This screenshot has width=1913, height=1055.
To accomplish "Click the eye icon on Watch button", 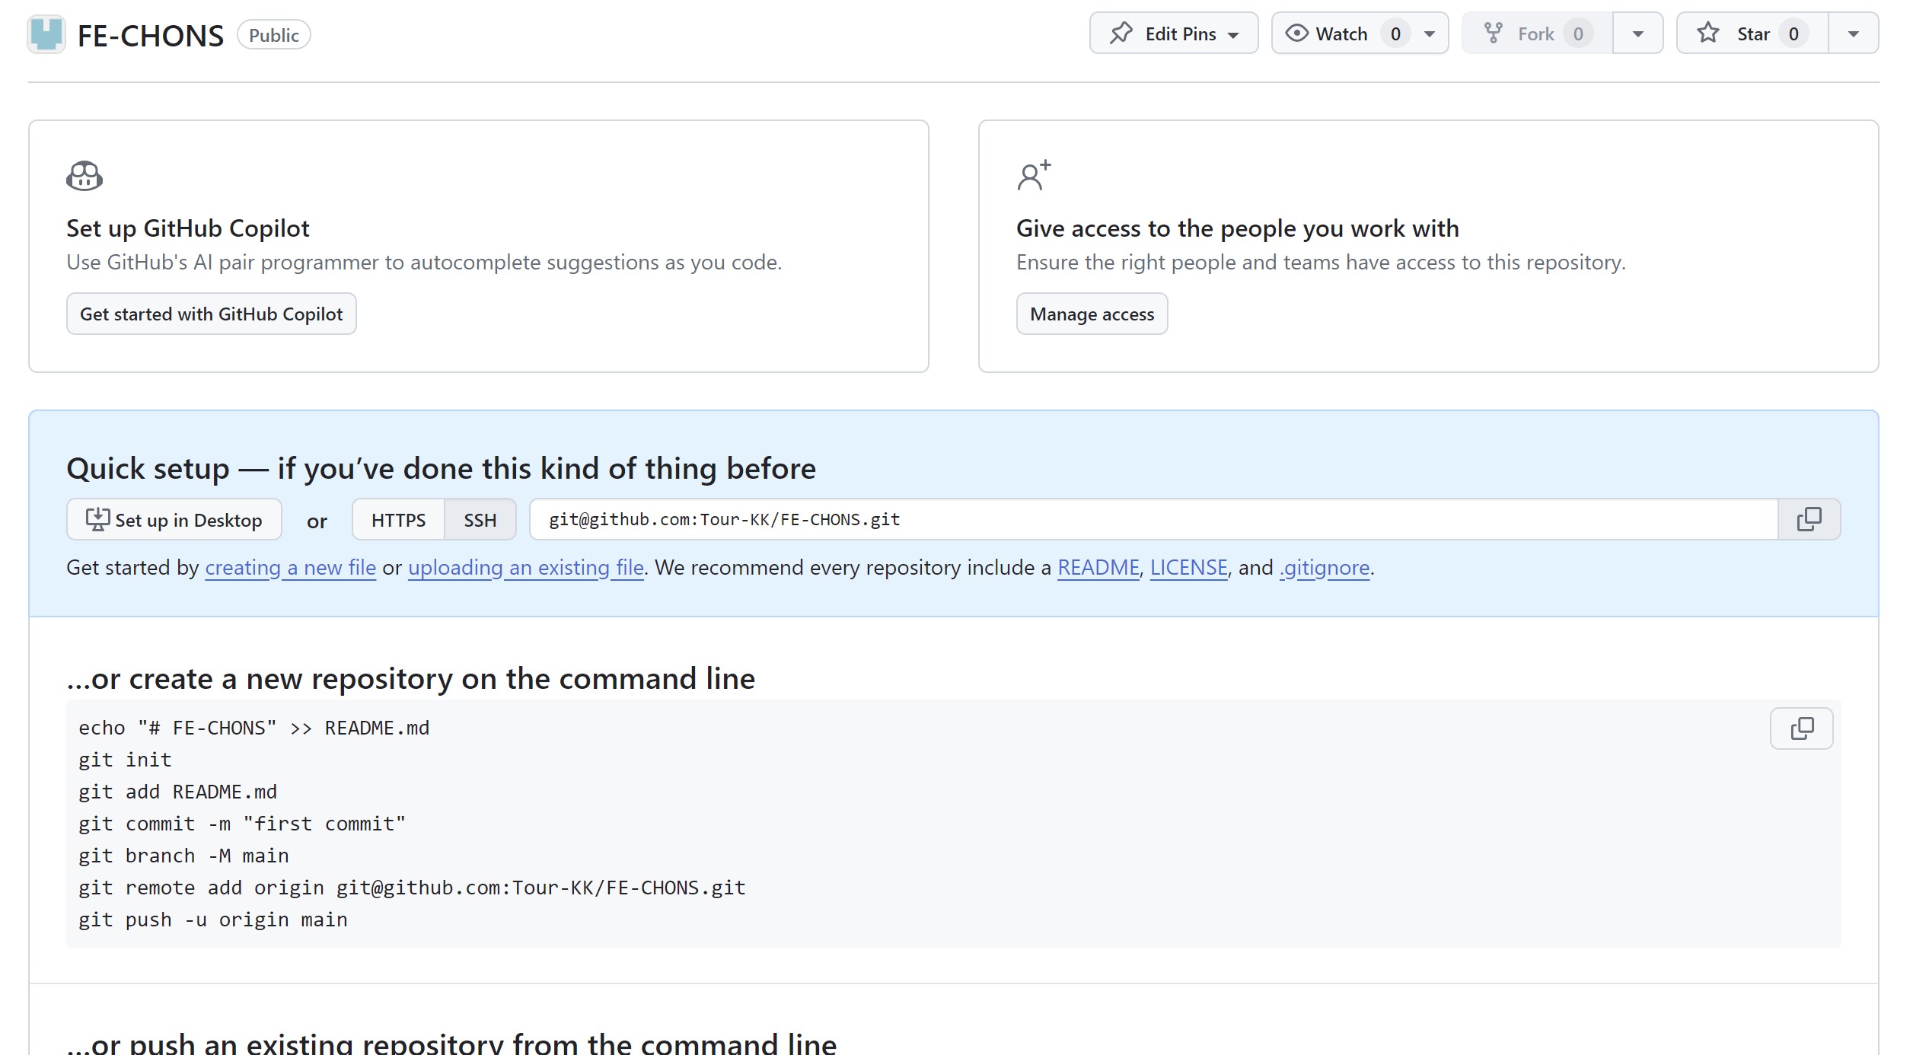I will coord(1296,33).
